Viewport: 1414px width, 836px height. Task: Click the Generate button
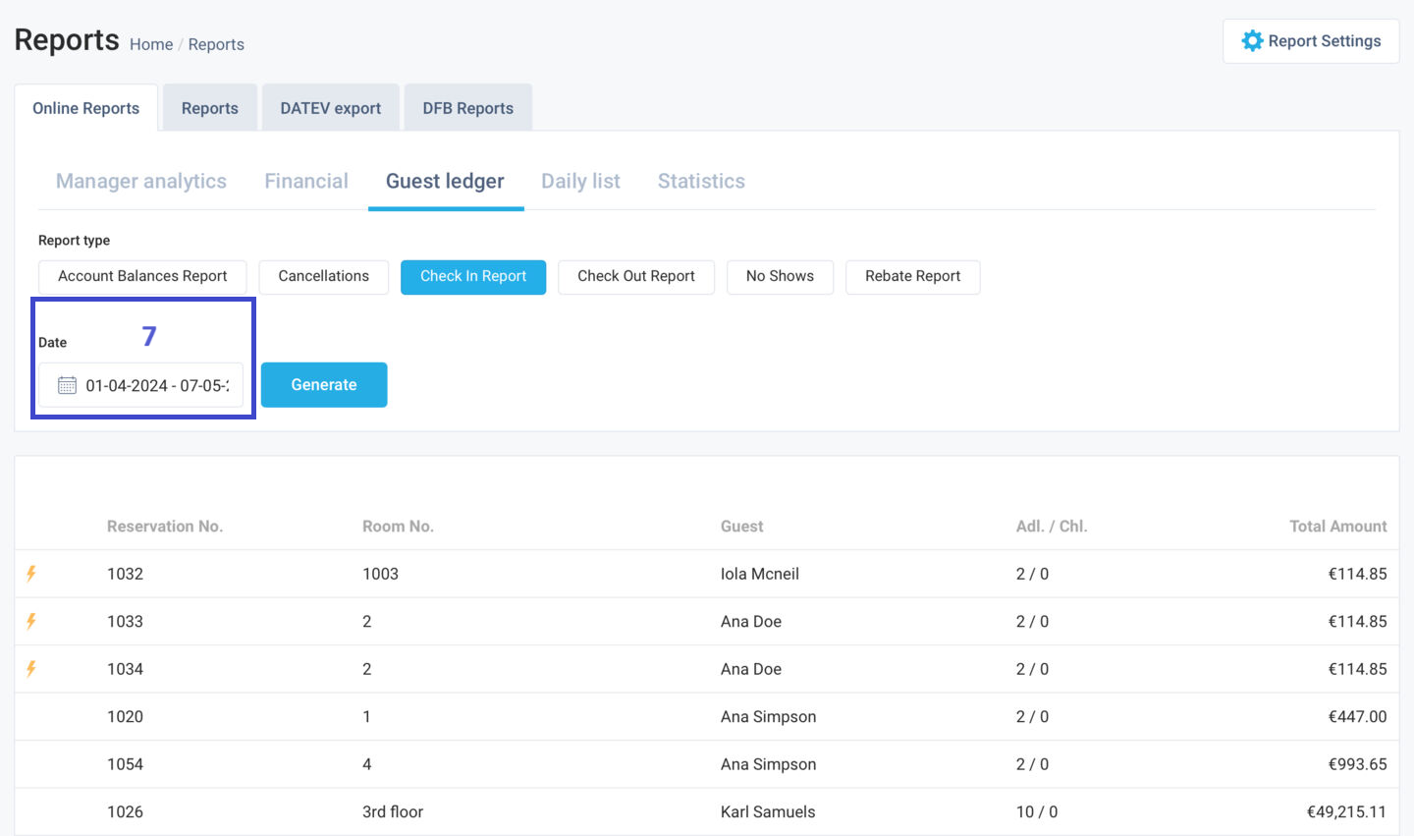point(324,384)
